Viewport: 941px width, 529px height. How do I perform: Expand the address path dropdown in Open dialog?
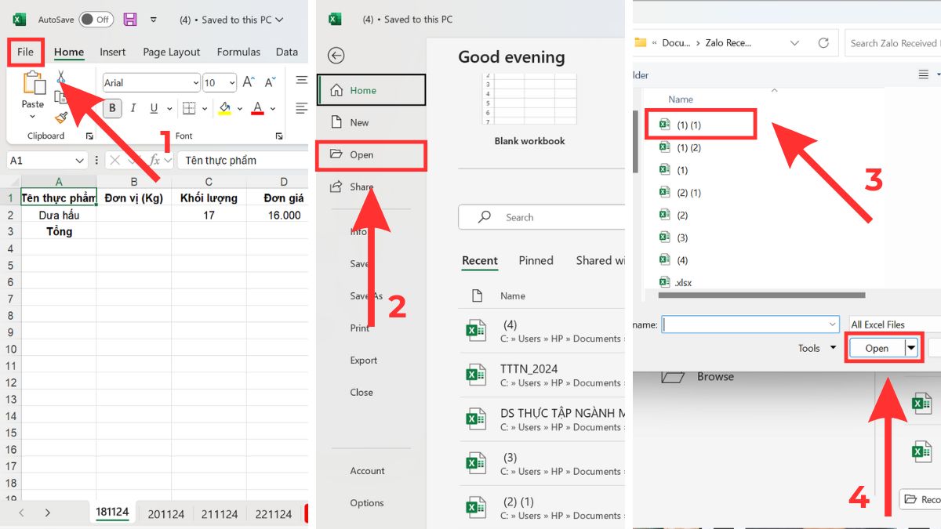point(794,43)
